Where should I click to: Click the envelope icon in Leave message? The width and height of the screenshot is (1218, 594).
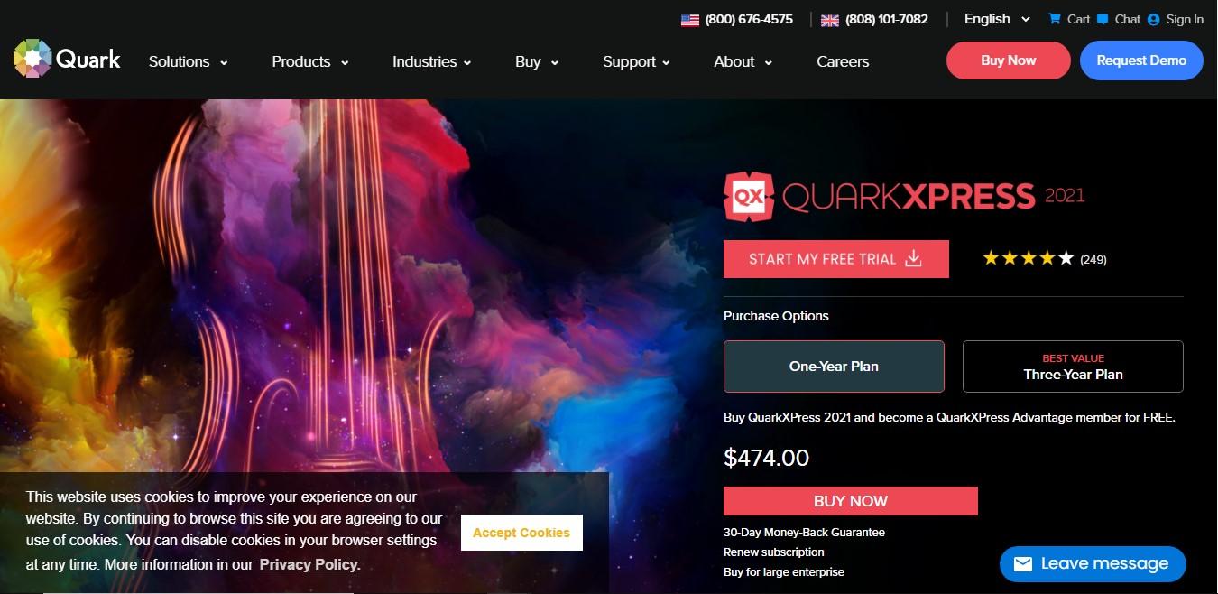click(x=1022, y=564)
